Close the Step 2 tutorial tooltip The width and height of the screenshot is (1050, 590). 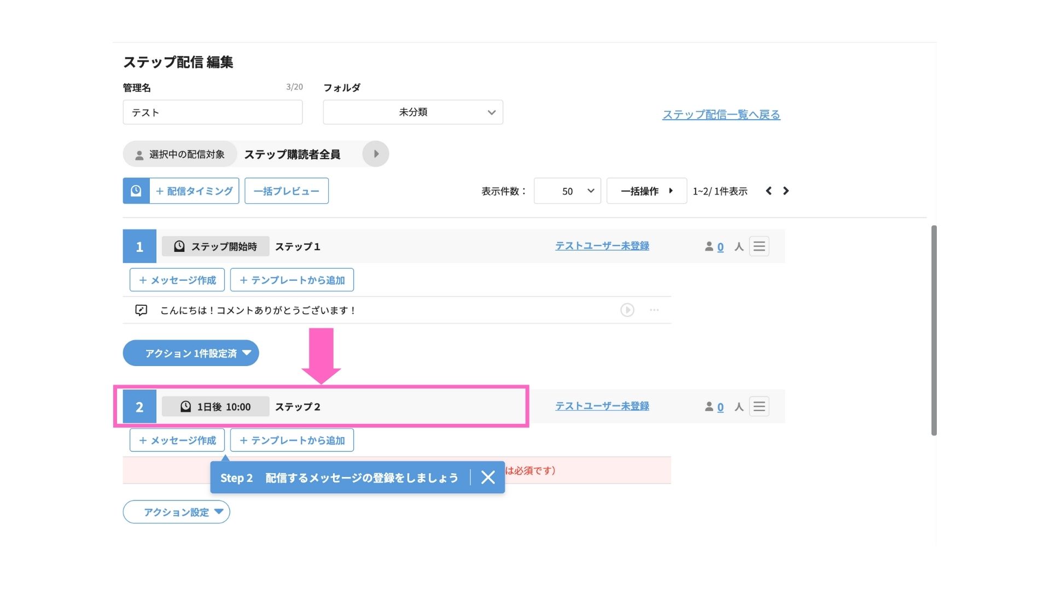pyautogui.click(x=488, y=477)
